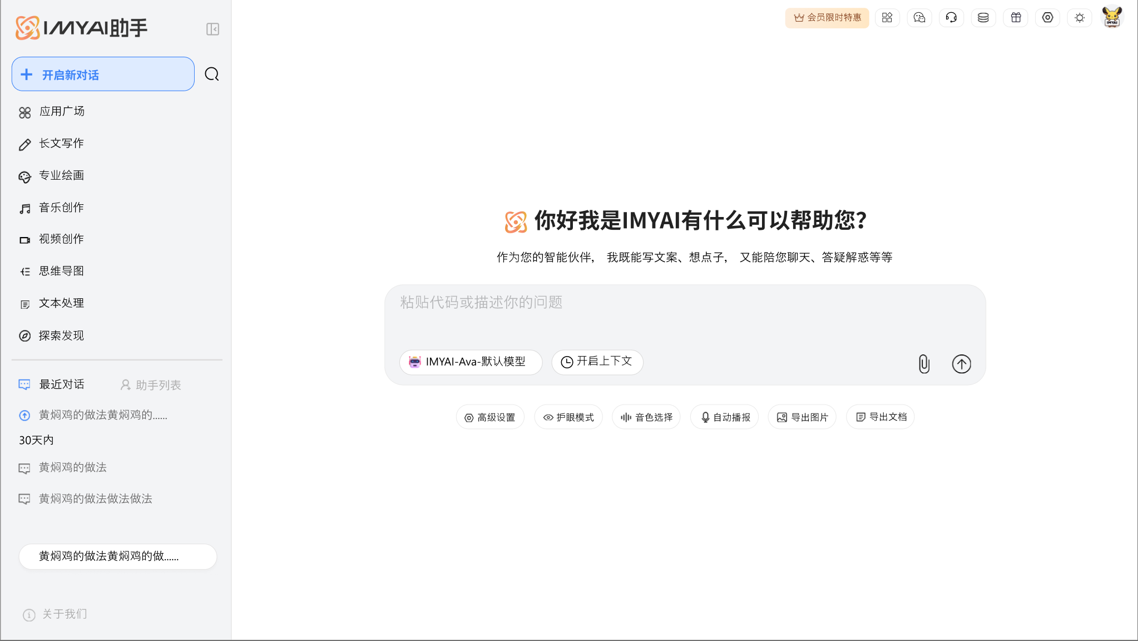Click the 开启新对话 button
Viewport: 1138px width, 641px height.
point(103,75)
